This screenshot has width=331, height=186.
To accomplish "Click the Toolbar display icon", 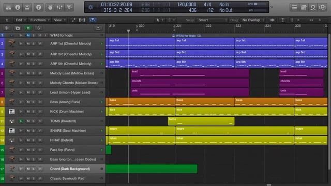I will point(27,7).
